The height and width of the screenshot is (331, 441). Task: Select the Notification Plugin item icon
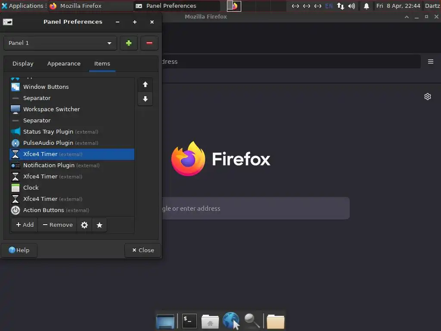click(16, 165)
